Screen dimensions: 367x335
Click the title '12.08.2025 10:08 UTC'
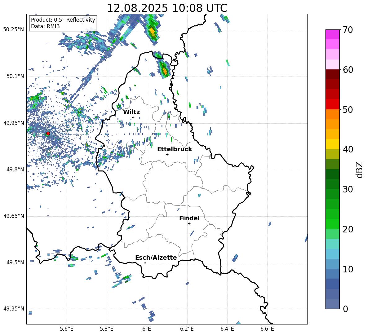[x=167, y=8]
